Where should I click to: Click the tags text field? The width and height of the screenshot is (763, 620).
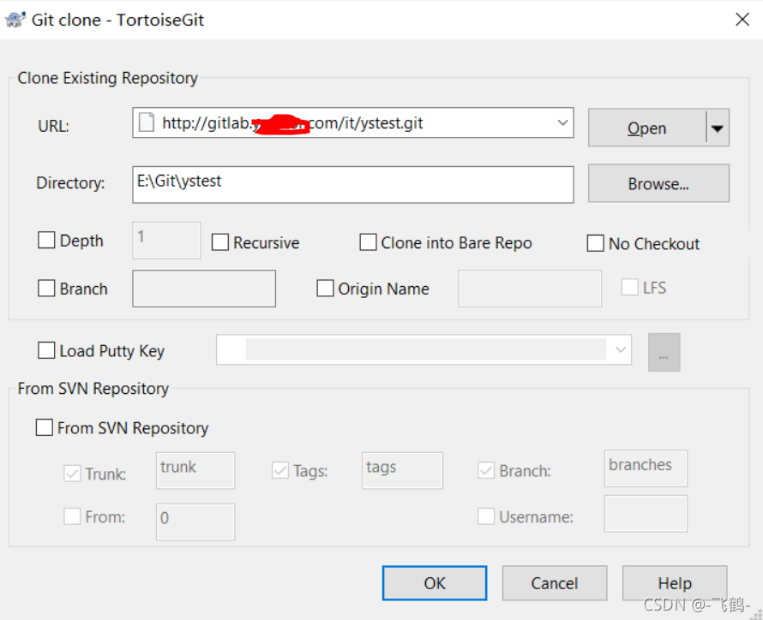tap(402, 470)
